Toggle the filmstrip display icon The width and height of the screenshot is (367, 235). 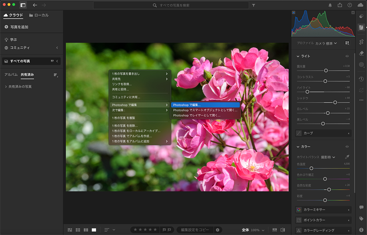pos(275,230)
